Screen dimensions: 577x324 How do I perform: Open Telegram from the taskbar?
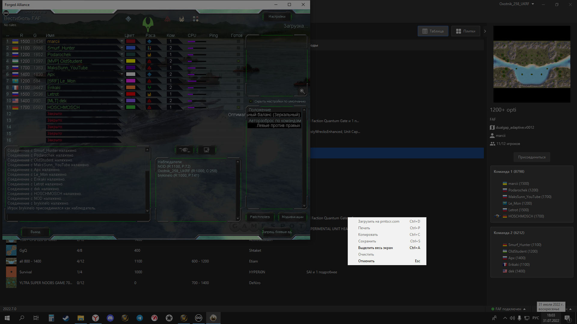140,318
